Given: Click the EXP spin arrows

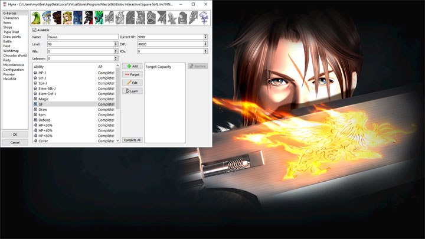Looking at the screenshot, I should click(206, 44).
